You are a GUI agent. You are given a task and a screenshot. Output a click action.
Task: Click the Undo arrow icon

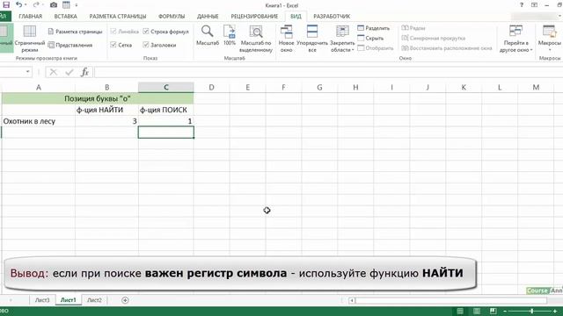[x=18, y=4]
